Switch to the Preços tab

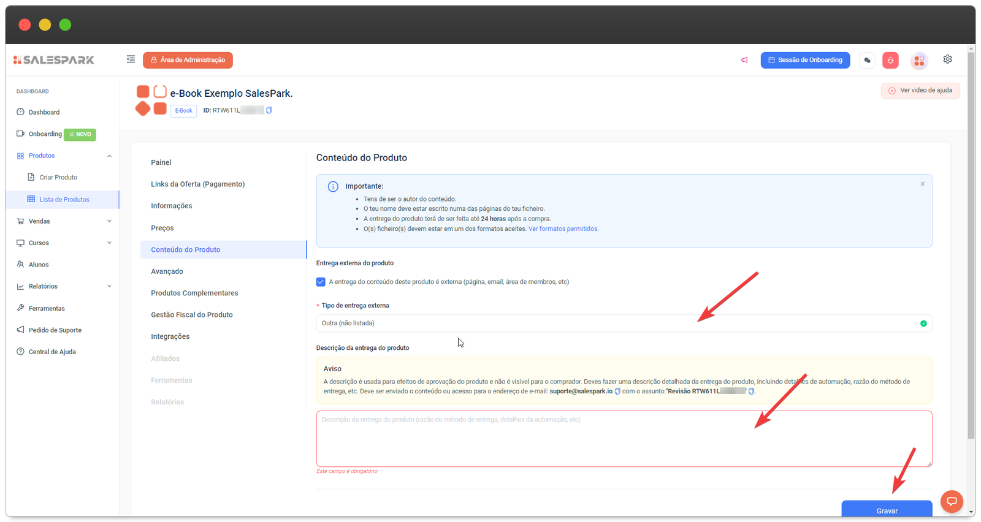click(x=162, y=228)
